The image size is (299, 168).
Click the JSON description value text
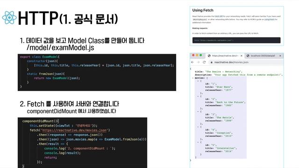tap(248, 75)
